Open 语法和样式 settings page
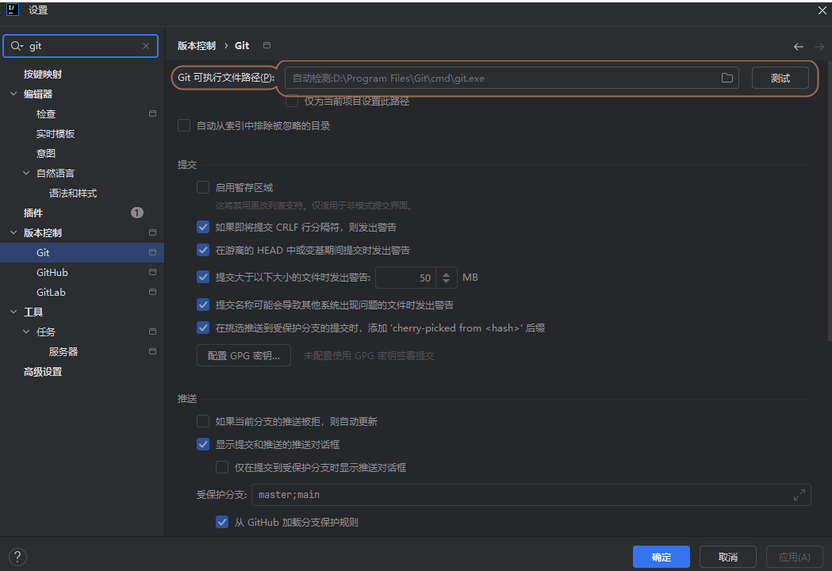 (x=73, y=194)
